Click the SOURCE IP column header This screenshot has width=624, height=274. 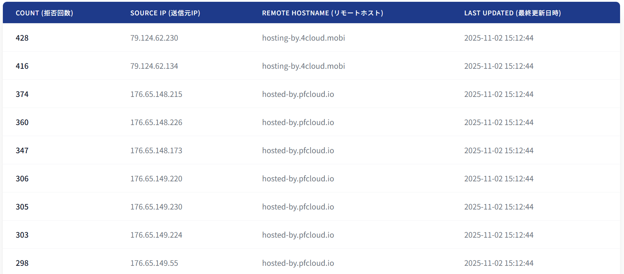[x=165, y=13]
